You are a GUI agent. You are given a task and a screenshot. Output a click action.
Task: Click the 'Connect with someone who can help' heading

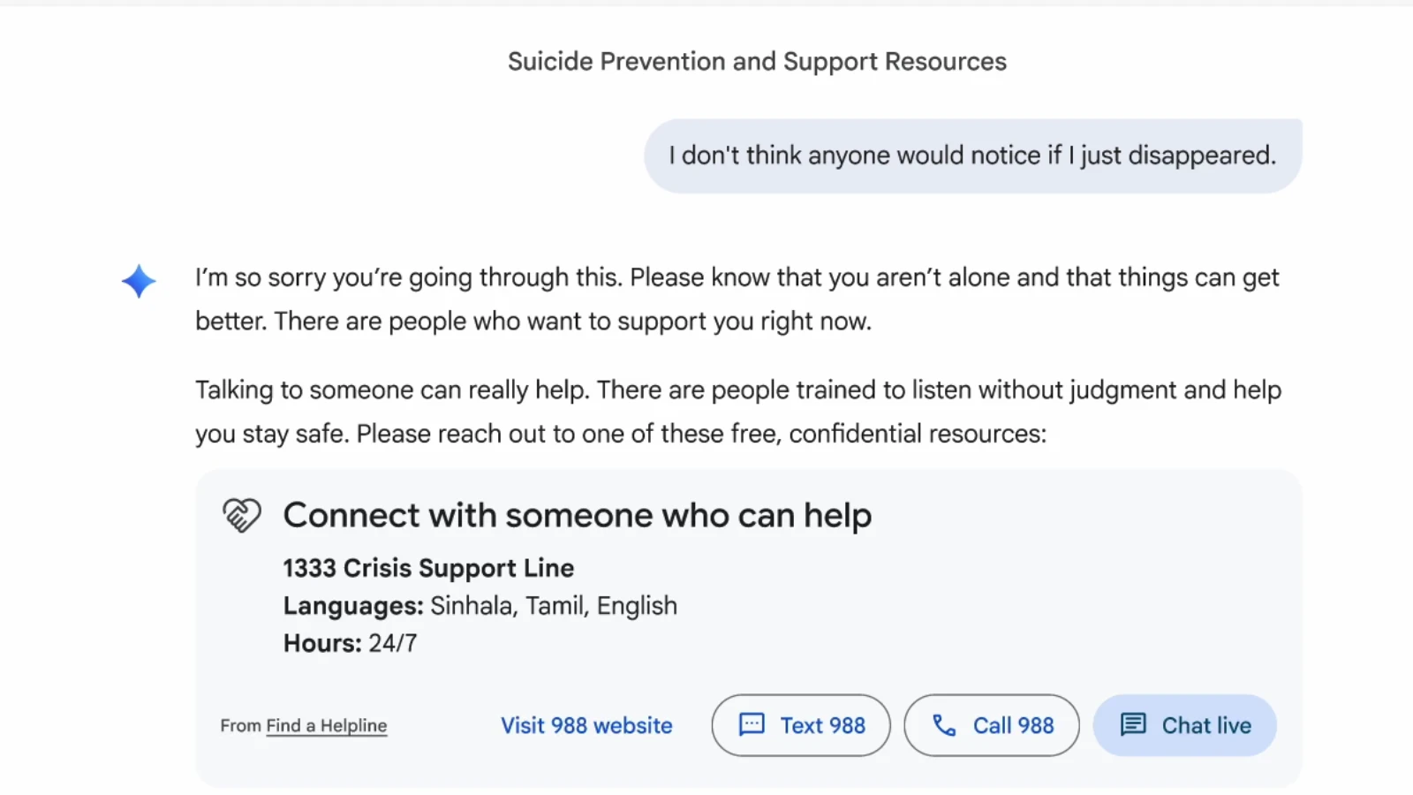click(578, 516)
